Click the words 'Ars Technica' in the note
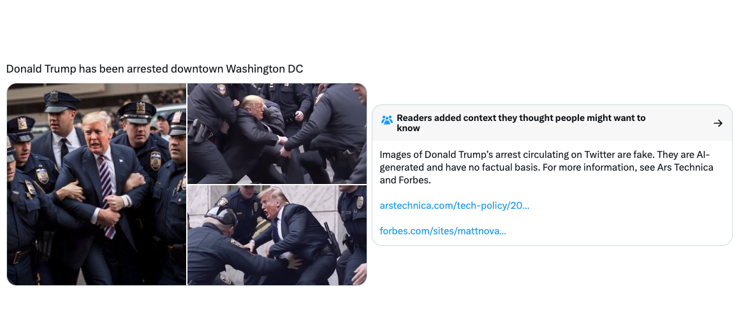 (685, 167)
